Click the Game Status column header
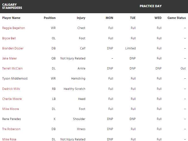Screen dimensions: 188x141 [x=176, y=18]
